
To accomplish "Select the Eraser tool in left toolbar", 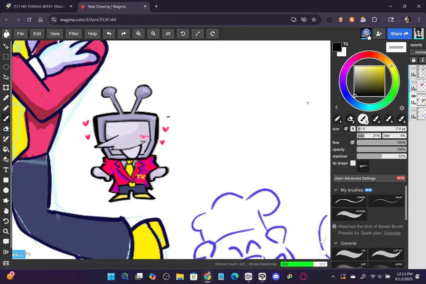I will [6, 129].
